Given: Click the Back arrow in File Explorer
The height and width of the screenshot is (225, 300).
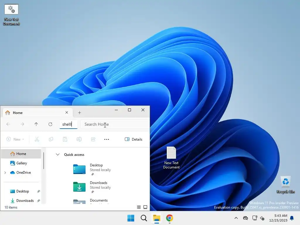Looking at the screenshot, I should [x=8, y=124].
